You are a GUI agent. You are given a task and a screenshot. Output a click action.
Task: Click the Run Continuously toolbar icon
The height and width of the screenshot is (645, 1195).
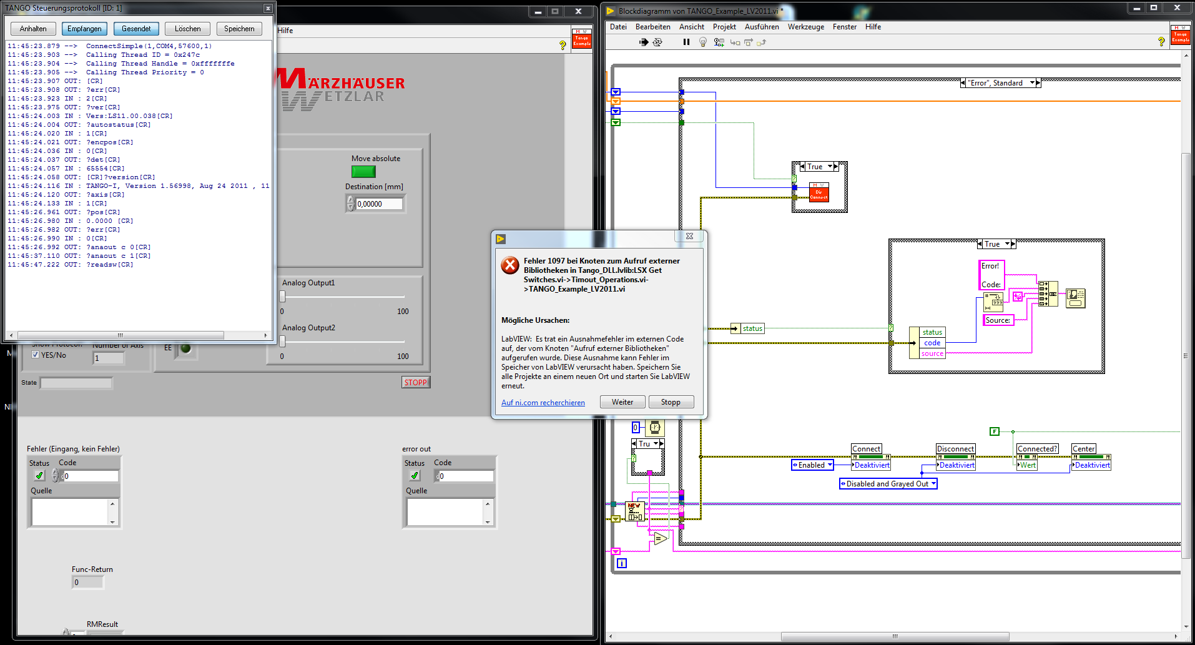[657, 42]
